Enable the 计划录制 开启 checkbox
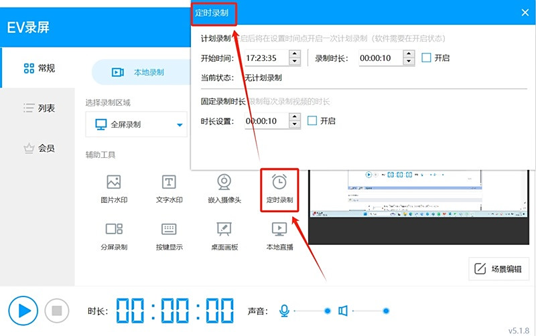This screenshot has width=536, height=336. tap(426, 58)
